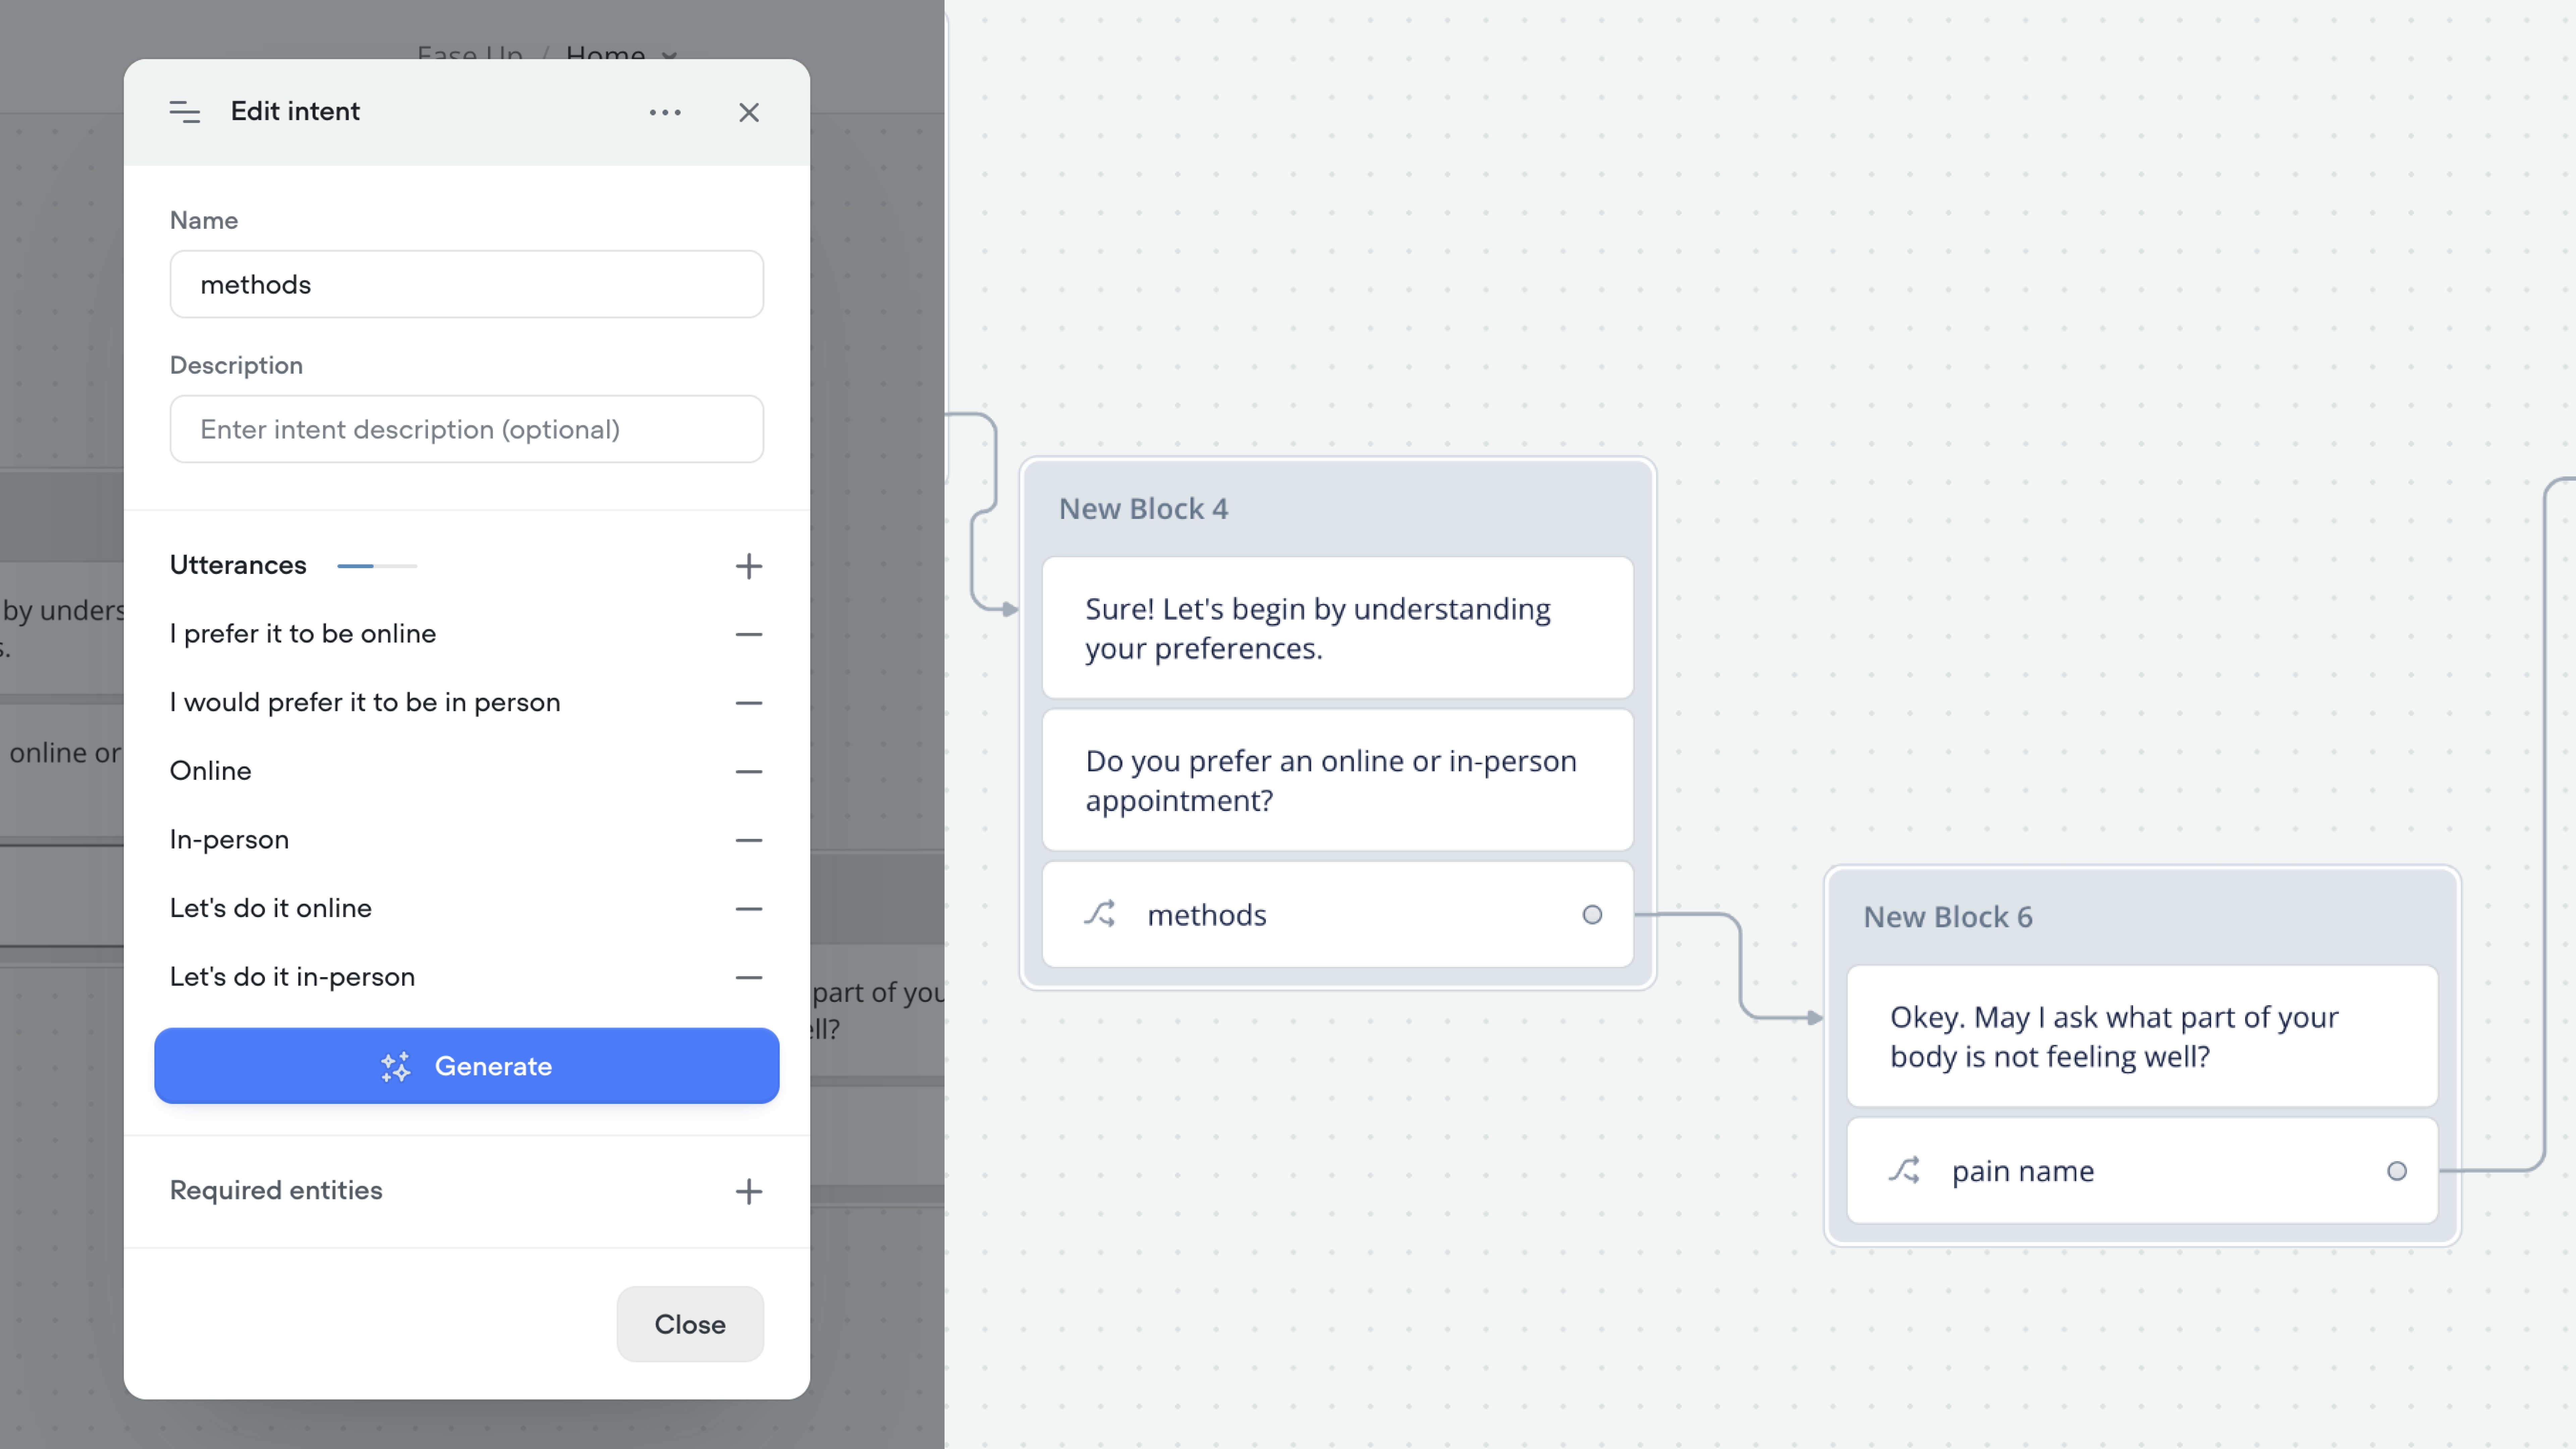Screen dimensions: 2576x1449
Task: Remove the 'Online' utterance
Action: click(749, 771)
